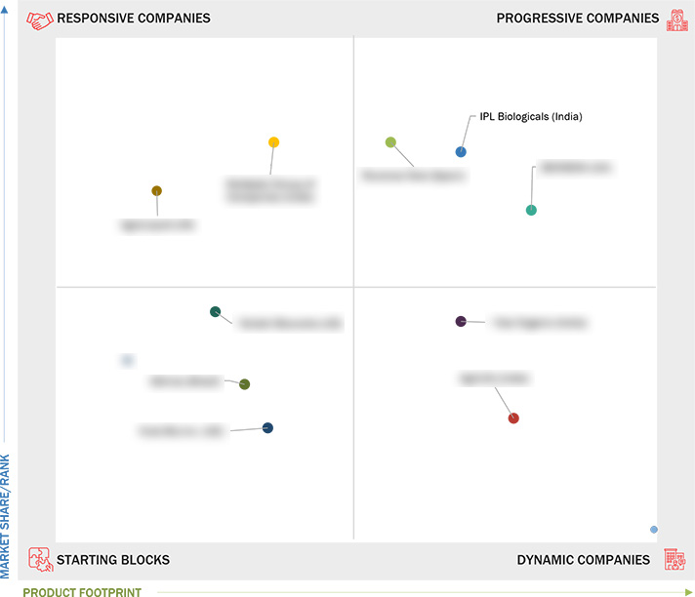
Task: Click the PRODUCT FOOTPRINT axis label
Action: pyautogui.click(x=82, y=592)
